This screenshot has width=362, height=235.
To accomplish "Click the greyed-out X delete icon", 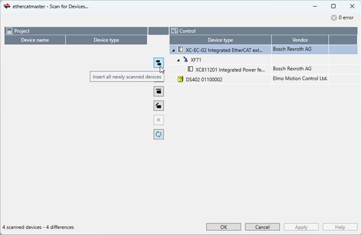I will pos(159,120).
